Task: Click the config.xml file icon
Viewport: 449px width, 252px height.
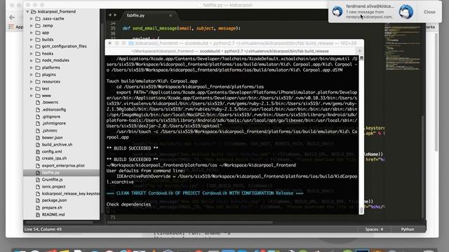Action: tap(38, 151)
